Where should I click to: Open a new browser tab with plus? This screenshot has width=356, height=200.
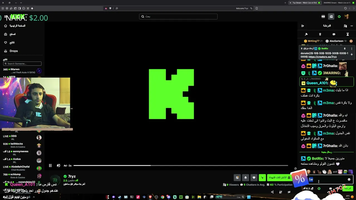pos(285,3)
